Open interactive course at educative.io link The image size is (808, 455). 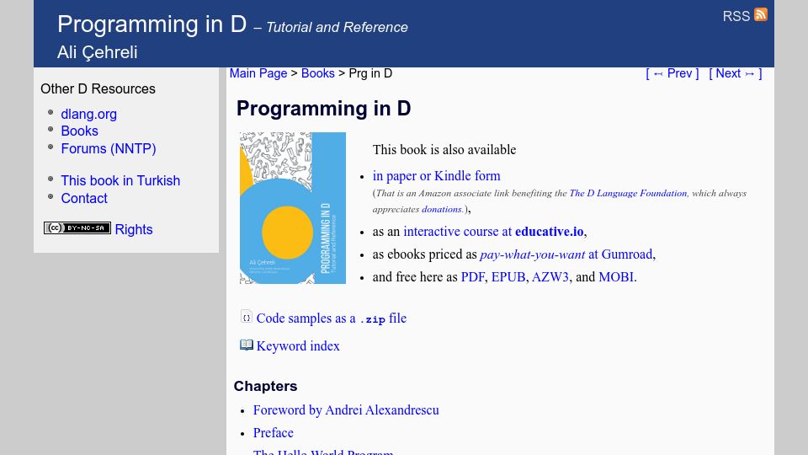coord(494,231)
